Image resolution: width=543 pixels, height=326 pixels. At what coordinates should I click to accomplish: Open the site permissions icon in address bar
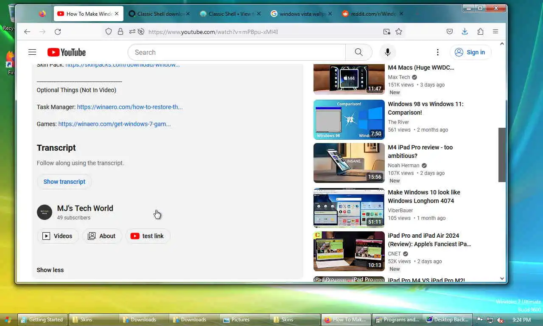click(132, 31)
